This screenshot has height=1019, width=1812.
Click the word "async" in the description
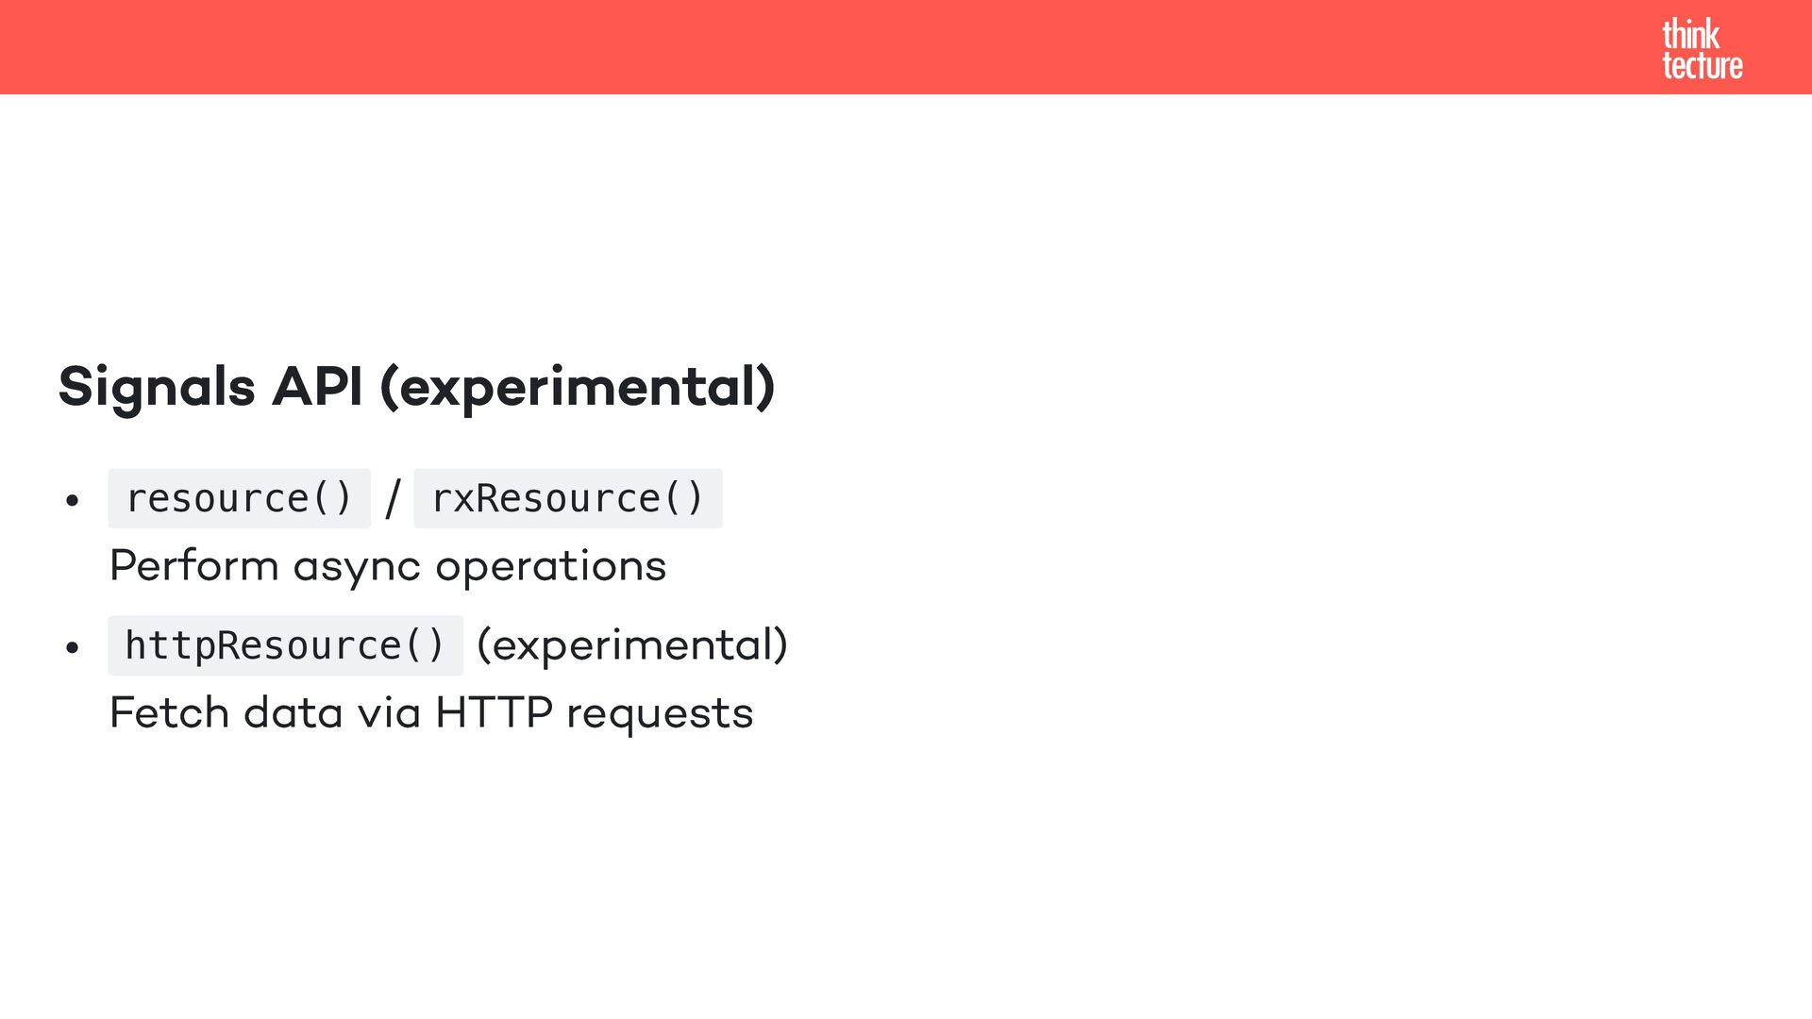pyautogui.click(x=357, y=566)
